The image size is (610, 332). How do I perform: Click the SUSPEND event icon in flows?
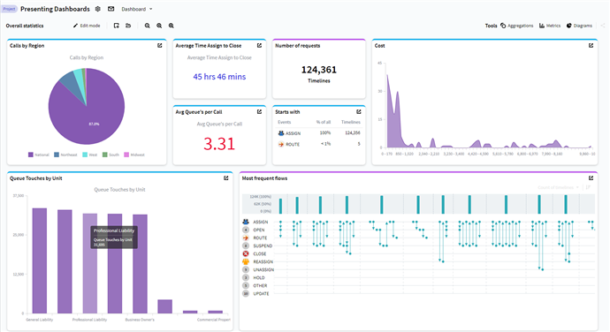[246, 245]
